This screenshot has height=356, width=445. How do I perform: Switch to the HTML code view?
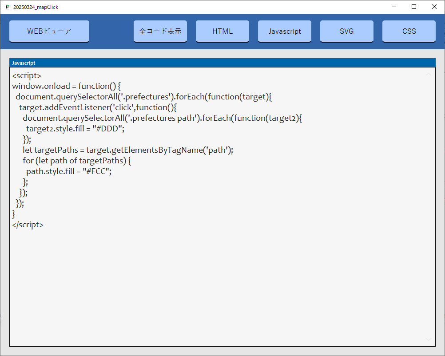(222, 31)
